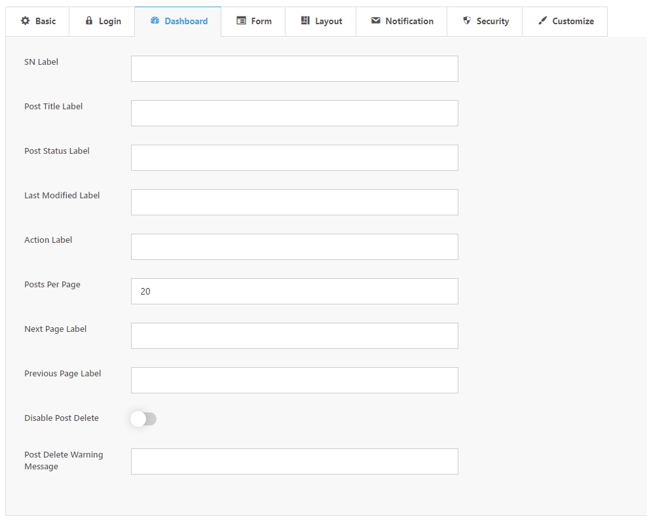Focus the SN Label input field
647x523 pixels.
(294, 69)
